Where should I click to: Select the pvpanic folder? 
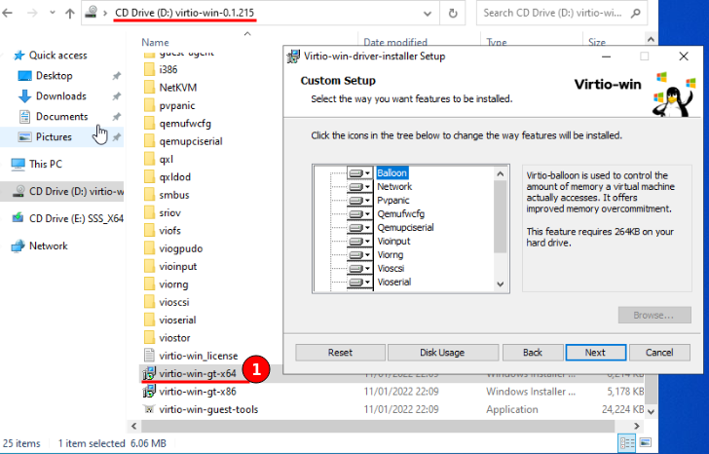177,105
